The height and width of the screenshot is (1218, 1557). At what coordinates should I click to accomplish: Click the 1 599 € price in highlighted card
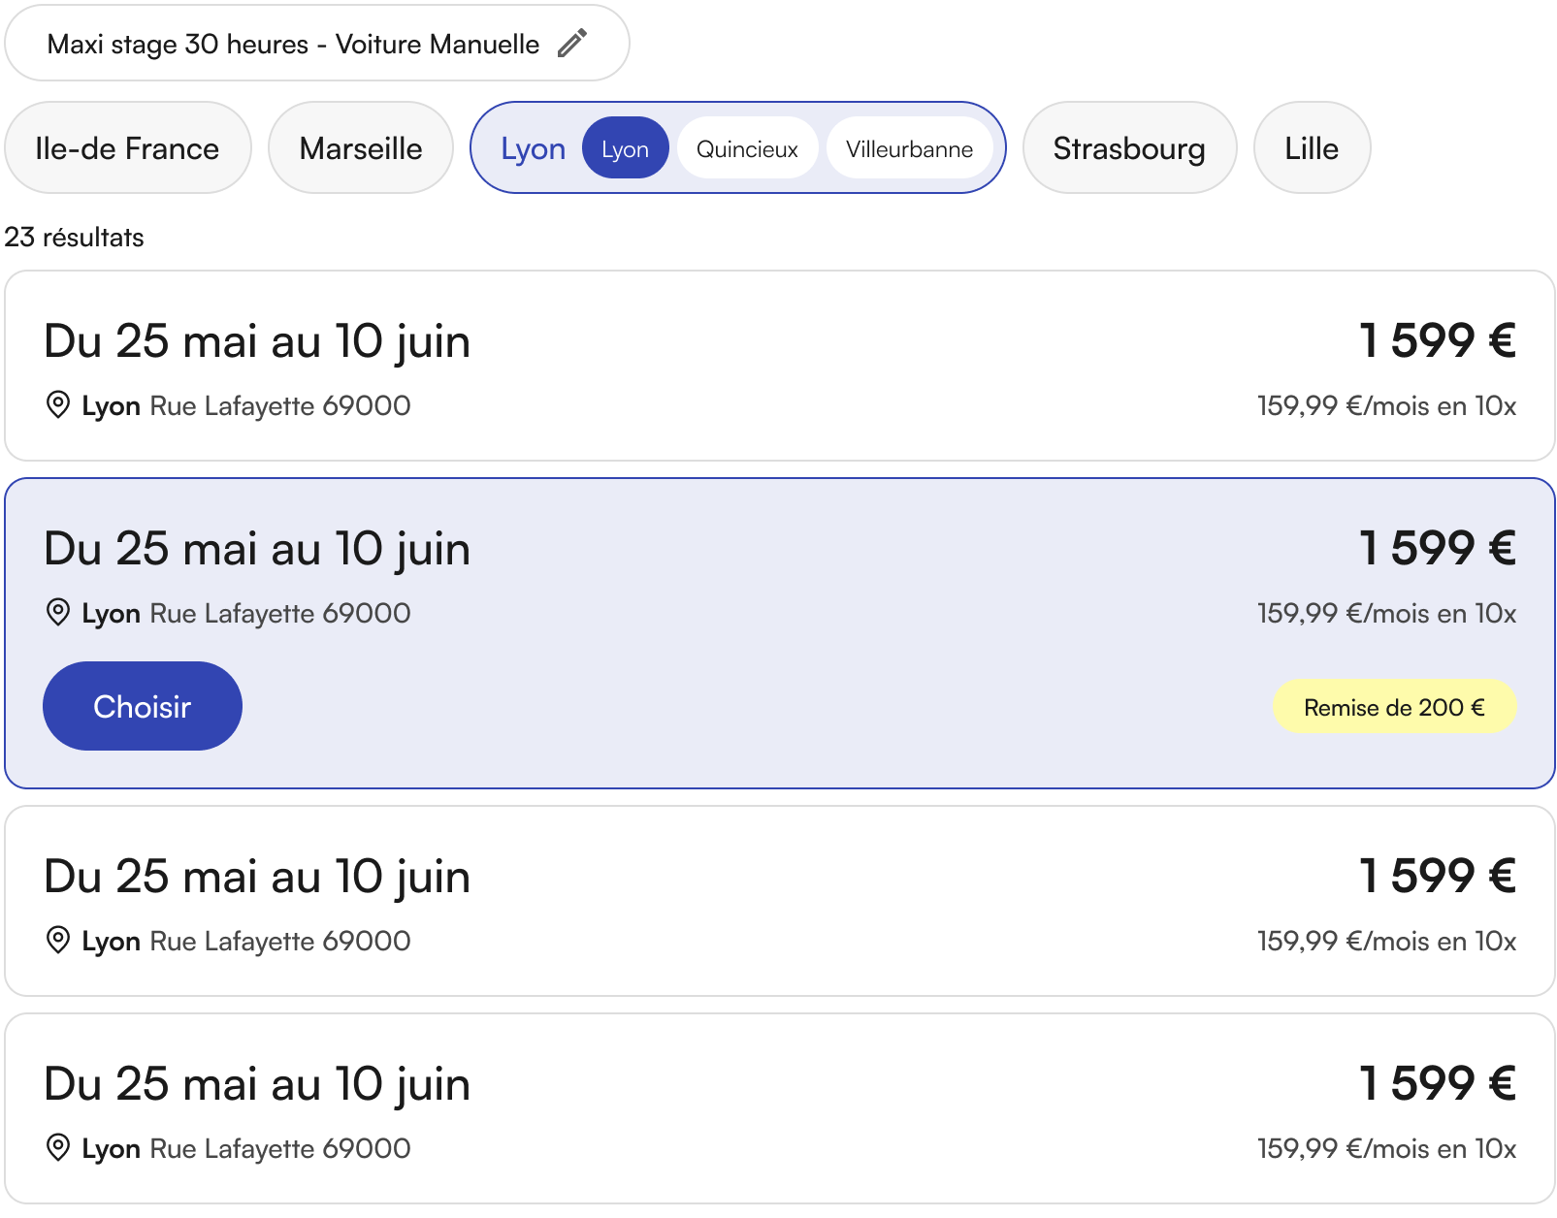click(1438, 548)
